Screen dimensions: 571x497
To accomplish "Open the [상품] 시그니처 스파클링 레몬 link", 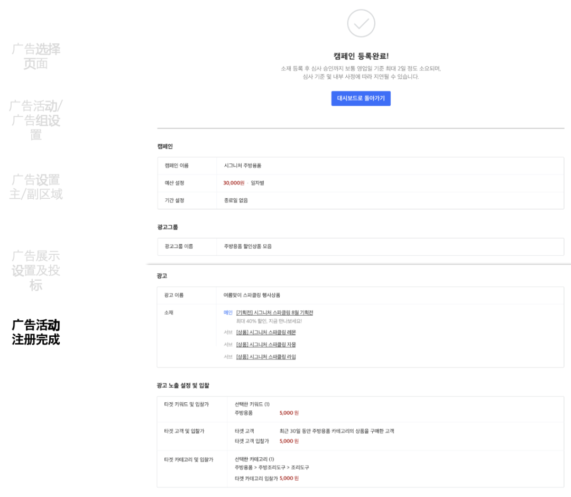I will (266, 332).
